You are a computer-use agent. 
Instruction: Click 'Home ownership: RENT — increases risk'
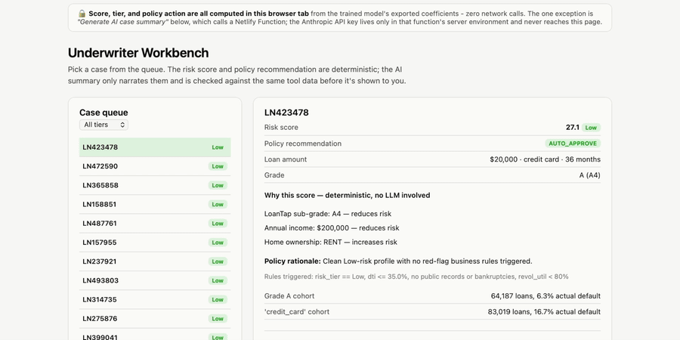[x=331, y=243]
